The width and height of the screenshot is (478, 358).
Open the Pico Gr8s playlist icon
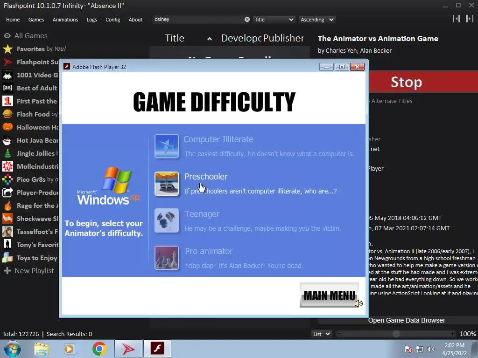click(7, 179)
